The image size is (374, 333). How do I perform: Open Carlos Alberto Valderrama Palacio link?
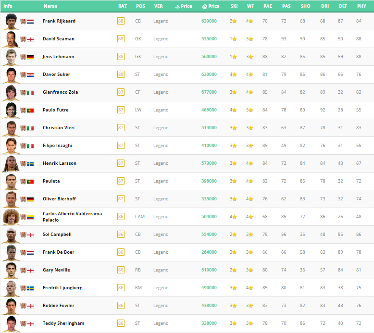point(72,217)
